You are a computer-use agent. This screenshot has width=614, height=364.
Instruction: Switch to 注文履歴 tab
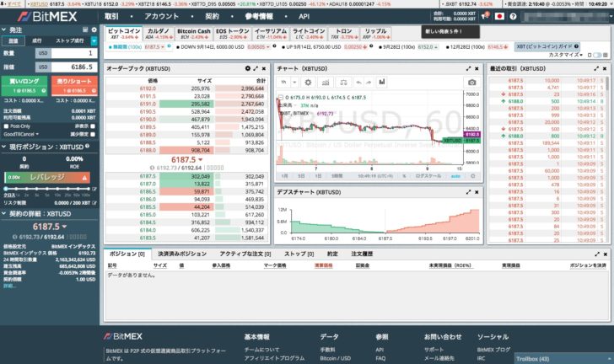[x=362, y=254]
